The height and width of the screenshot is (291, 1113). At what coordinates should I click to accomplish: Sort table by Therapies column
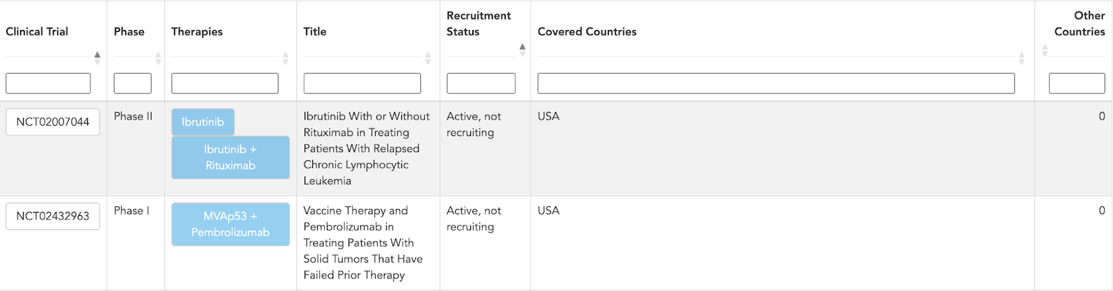[x=285, y=58]
